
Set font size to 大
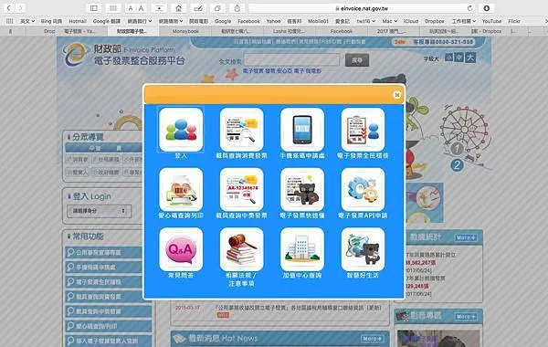point(470,58)
